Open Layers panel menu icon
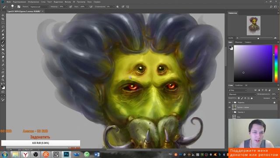Viewport: 280px width, 158px height. (x=278, y=85)
